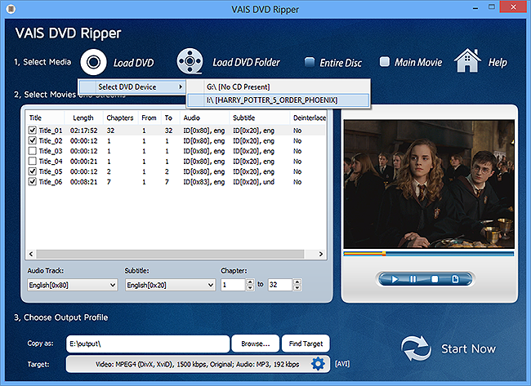This screenshot has width=531, height=386.
Task: Uncheck Title_05 in the movie list
Action: click(x=33, y=171)
